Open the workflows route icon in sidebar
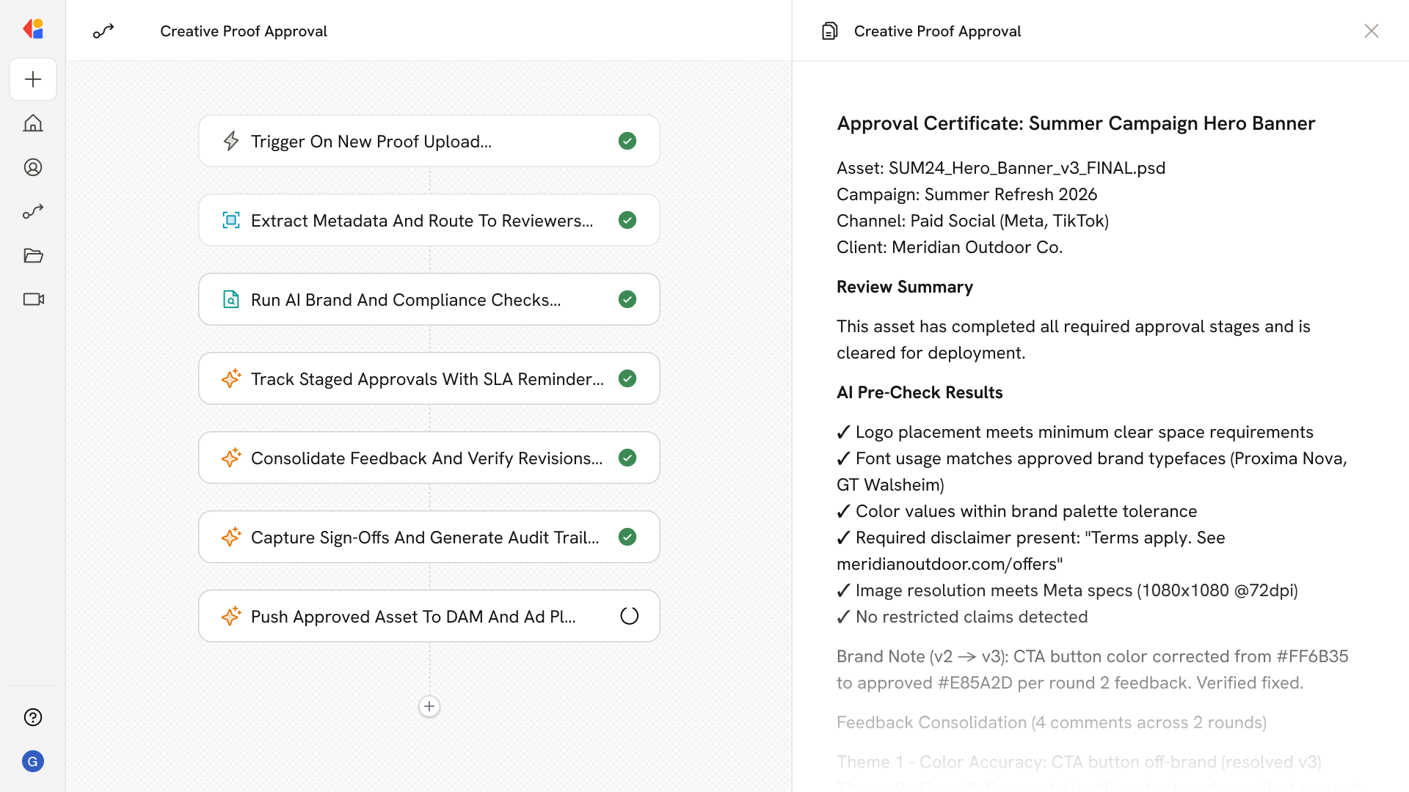Viewport: 1409px width, 792px height. pos(33,211)
